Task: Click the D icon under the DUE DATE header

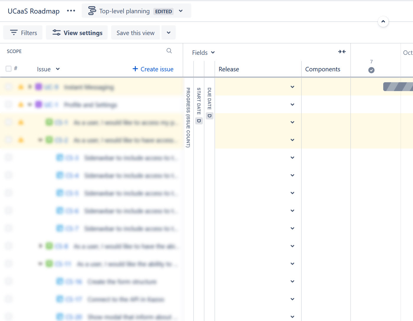Action: point(210,116)
